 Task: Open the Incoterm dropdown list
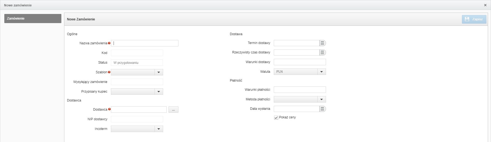159,129
